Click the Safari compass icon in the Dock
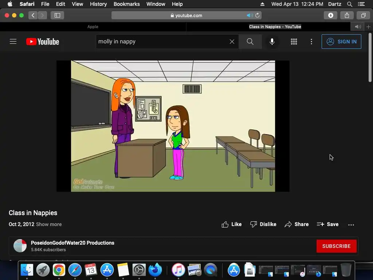 75,270
